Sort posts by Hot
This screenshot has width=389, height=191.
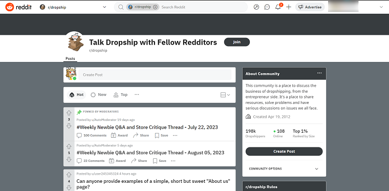[76, 95]
